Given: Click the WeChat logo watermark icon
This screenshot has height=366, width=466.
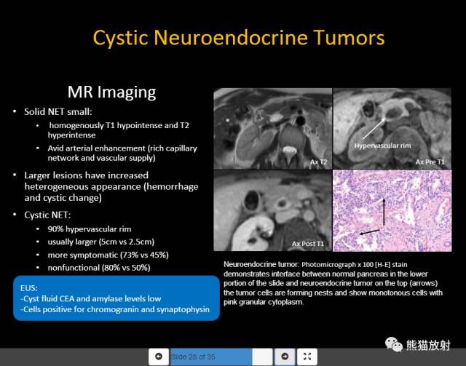Looking at the screenshot, I should click(393, 345).
